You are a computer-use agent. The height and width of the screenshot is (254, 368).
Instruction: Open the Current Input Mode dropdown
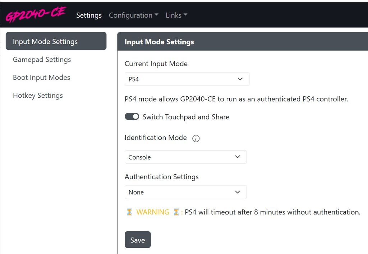pyautogui.click(x=187, y=79)
